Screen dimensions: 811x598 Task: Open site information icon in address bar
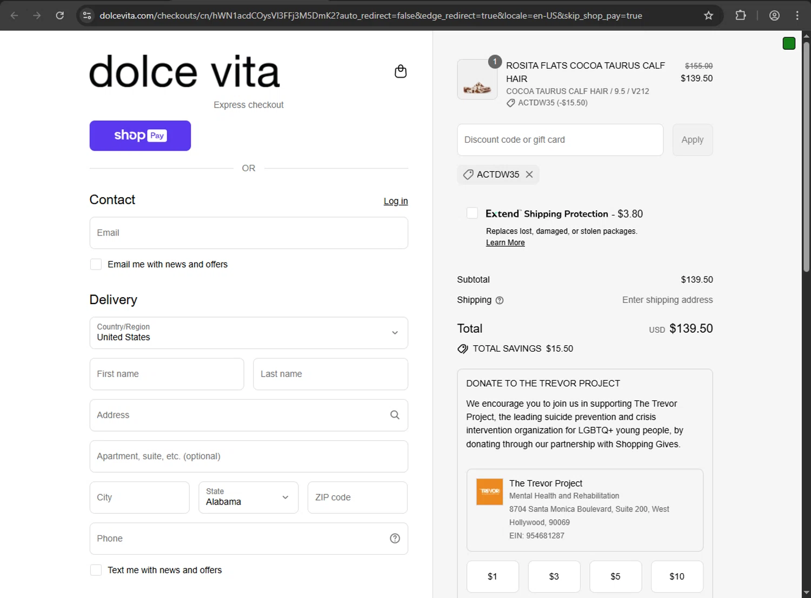pos(87,16)
